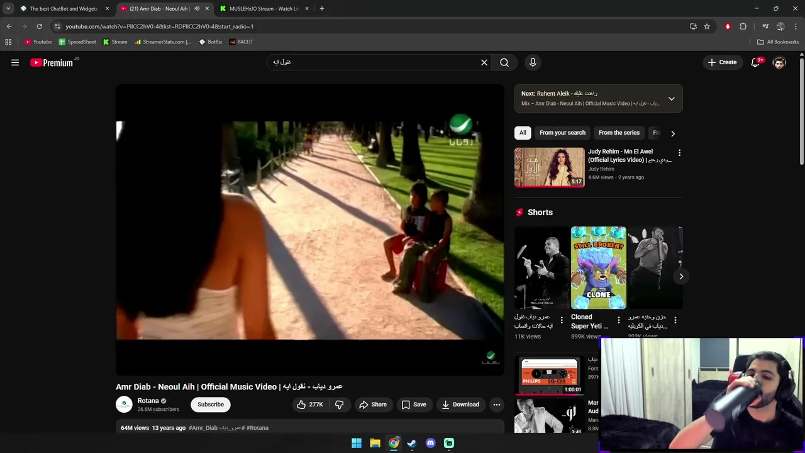Show more filter chips with the arrow
This screenshot has height=453, width=805.
tap(673, 133)
